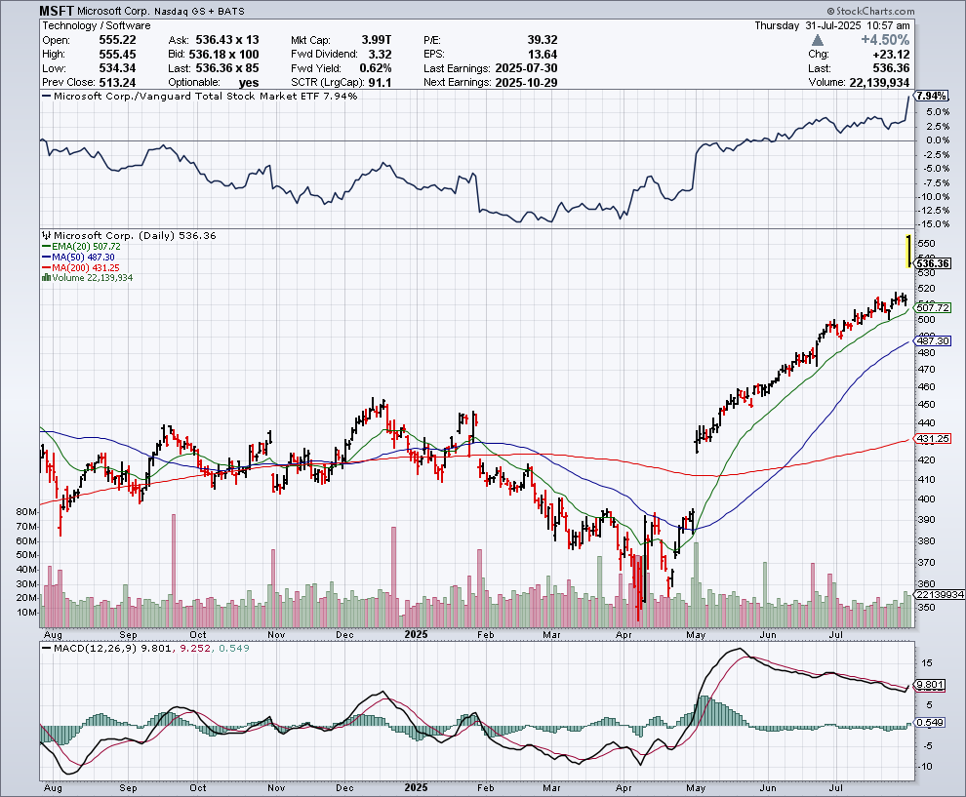Screen dimensions: 966x797
Task: Click the Low value 534.34
Action: (x=118, y=68)
